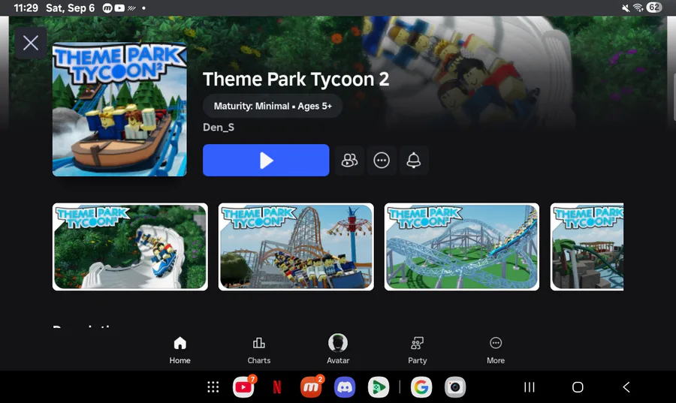Launch YouTube from the taskbar
Viewport: 676px width, 403px height.
point(243,387)
